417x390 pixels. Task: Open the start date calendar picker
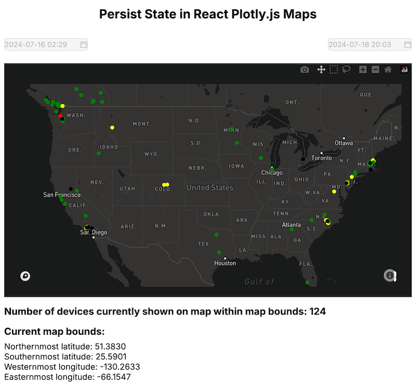tap(82, 44)
